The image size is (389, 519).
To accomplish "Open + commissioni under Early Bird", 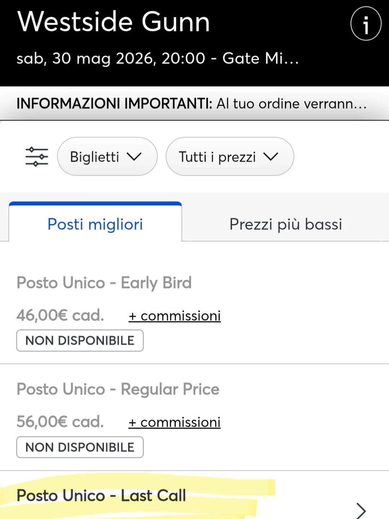I will point(174,315).
